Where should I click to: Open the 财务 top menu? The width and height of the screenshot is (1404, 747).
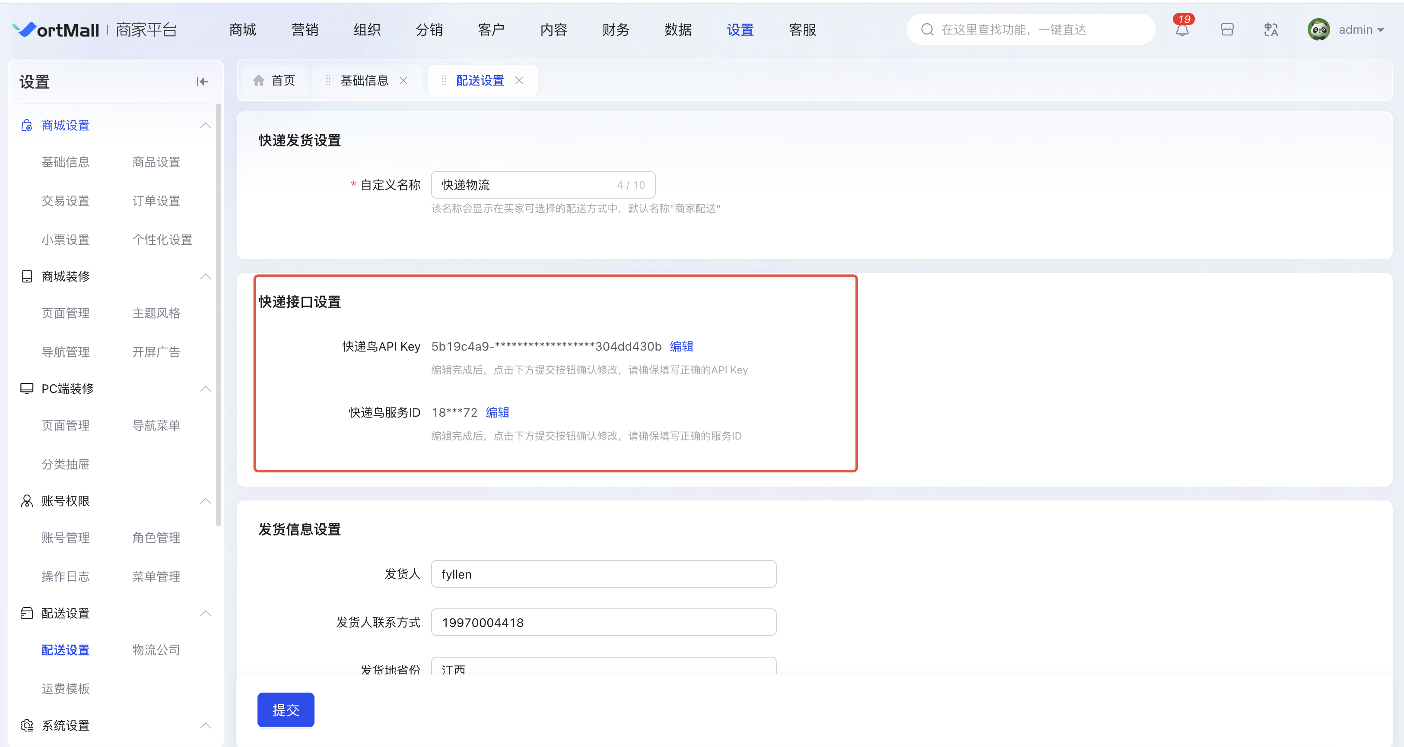click(x=615, y=30)
